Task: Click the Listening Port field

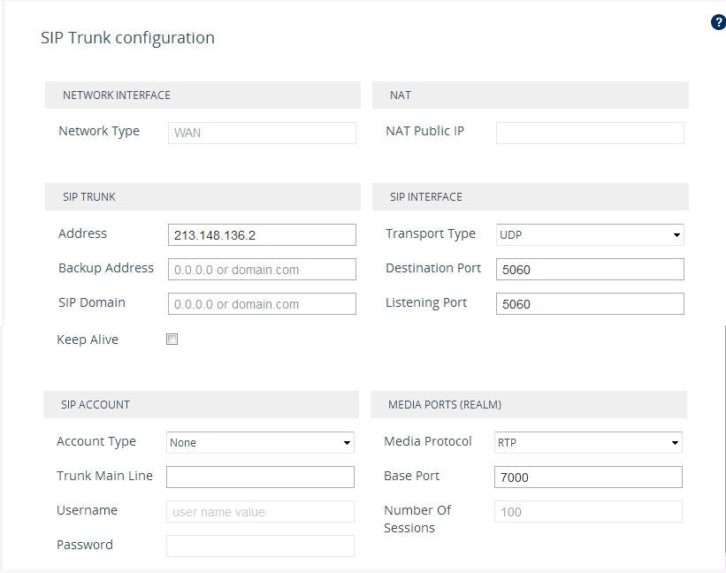Action: click(590, 303)
